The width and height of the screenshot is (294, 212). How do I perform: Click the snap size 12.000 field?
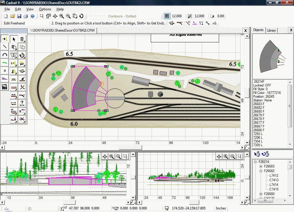199,16
